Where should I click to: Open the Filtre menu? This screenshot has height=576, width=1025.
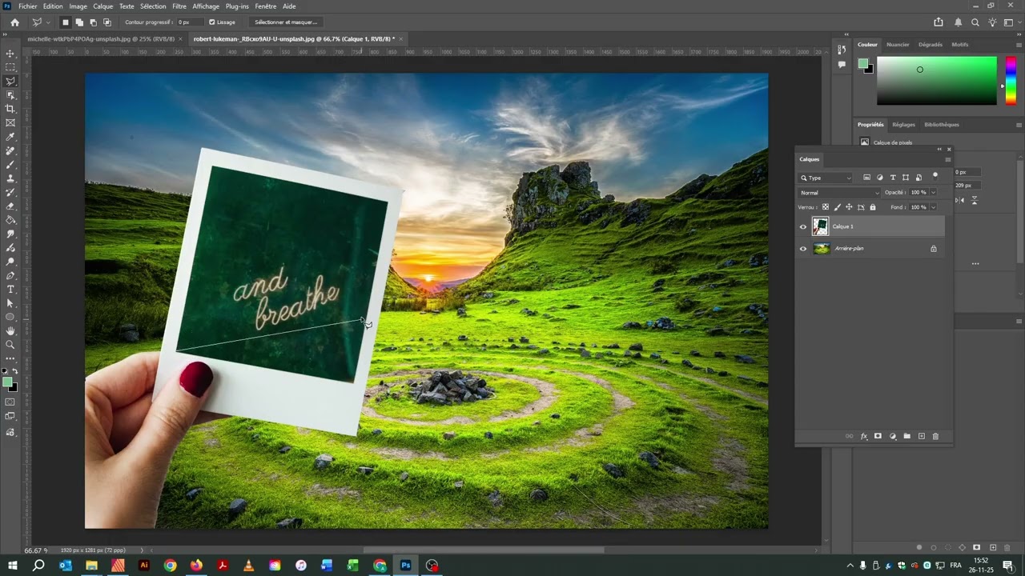179,6
